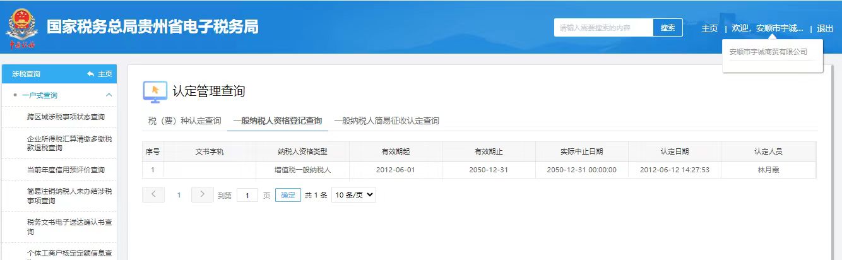Viewport: 842px width, 260px height.
Task: Select the 一般纳税人资格登记查询 tab
Action: [x=277, y=121]
